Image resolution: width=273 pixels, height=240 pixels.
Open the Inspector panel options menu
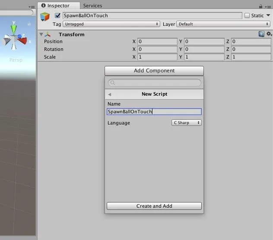(x=268, y=7)
